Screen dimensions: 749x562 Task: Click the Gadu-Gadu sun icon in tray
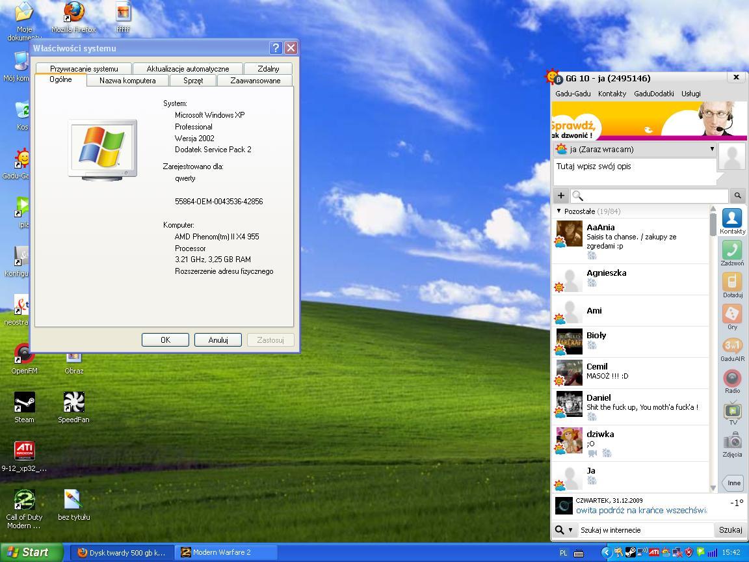[665, 552]
